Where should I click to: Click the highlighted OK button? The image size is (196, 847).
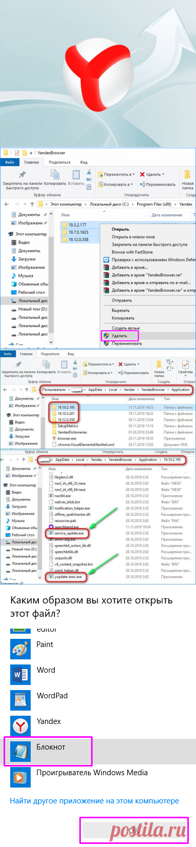coord(134,830)
